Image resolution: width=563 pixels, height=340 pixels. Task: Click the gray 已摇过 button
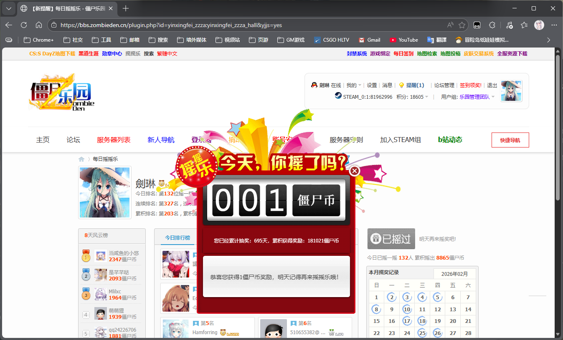391,239
